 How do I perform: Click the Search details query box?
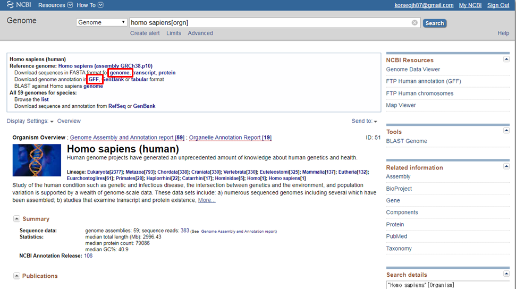447,285
